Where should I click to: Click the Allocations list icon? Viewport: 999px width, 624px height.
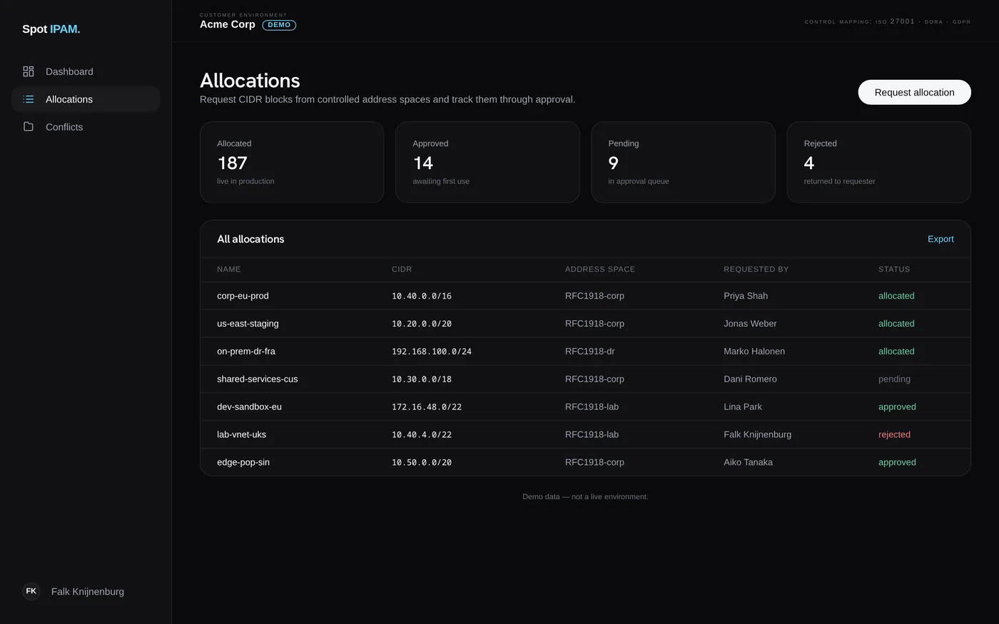click(x=29, y=99)
